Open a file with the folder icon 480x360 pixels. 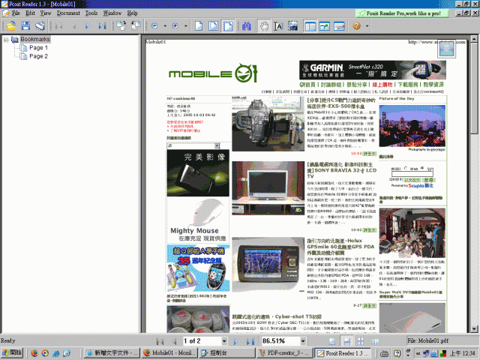pyautogui.click(x=11, y=26)
